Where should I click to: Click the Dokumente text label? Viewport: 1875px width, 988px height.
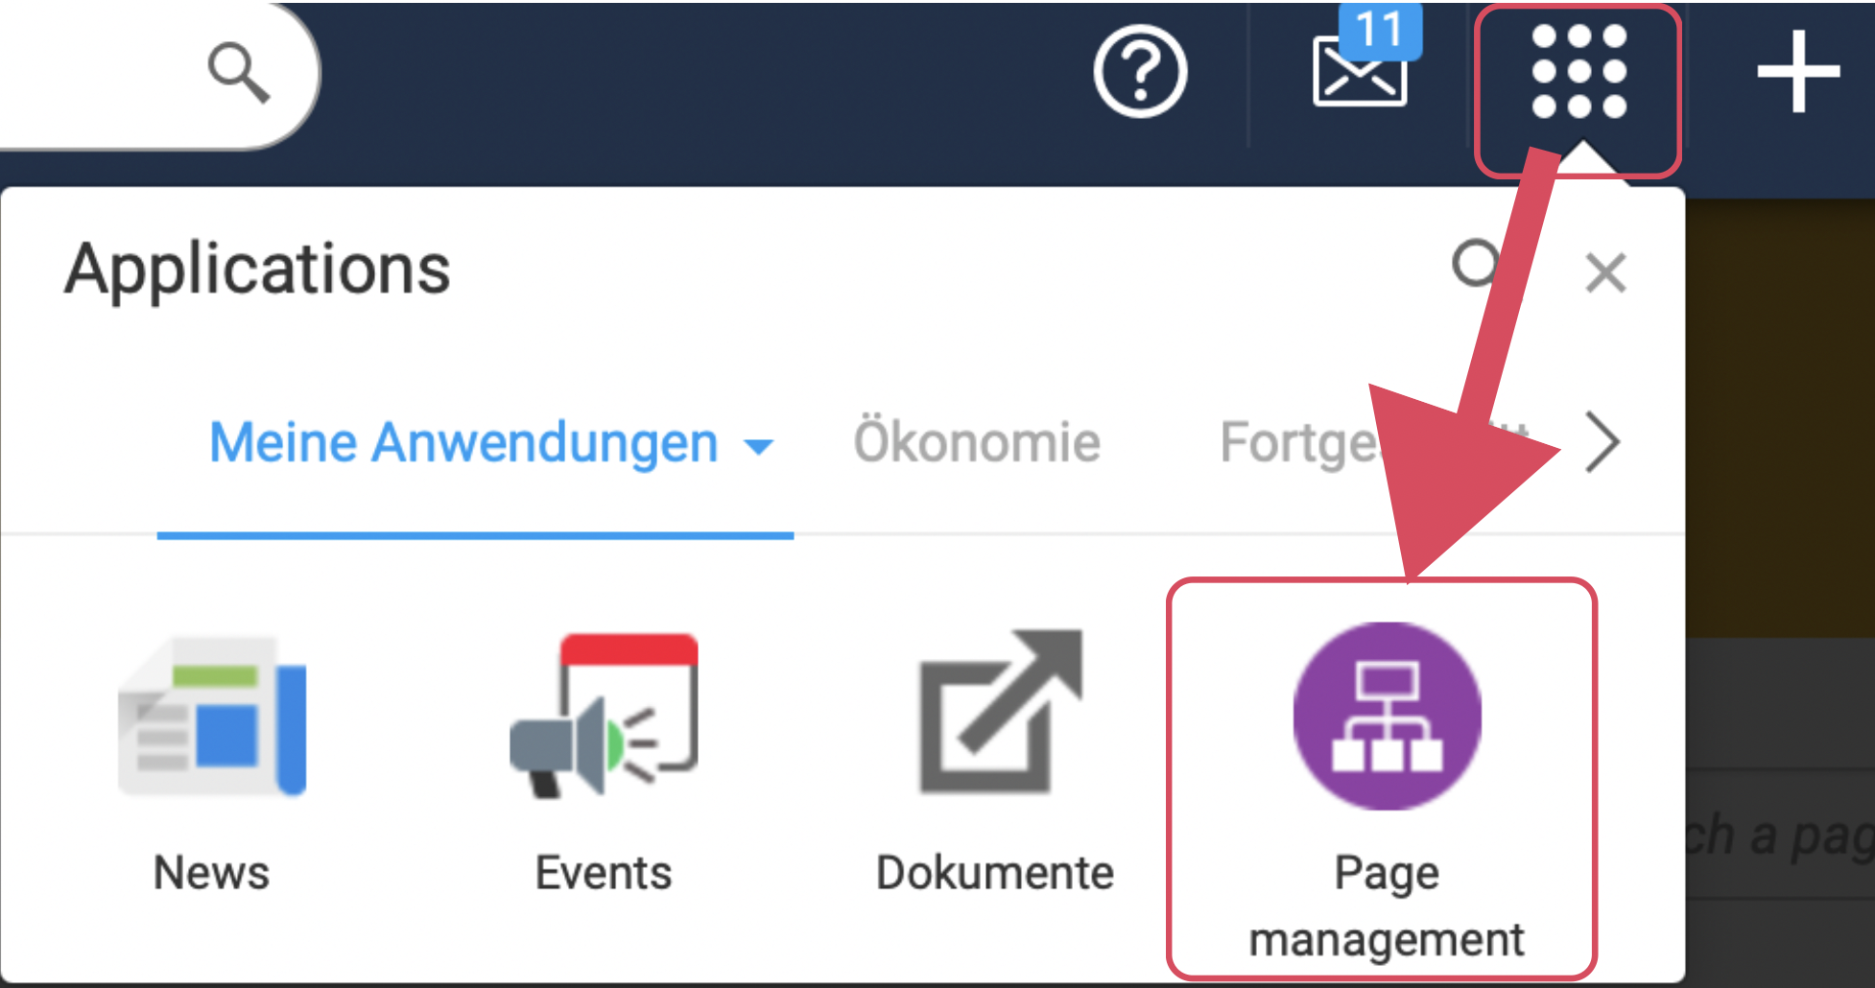(x=995, y=873)
